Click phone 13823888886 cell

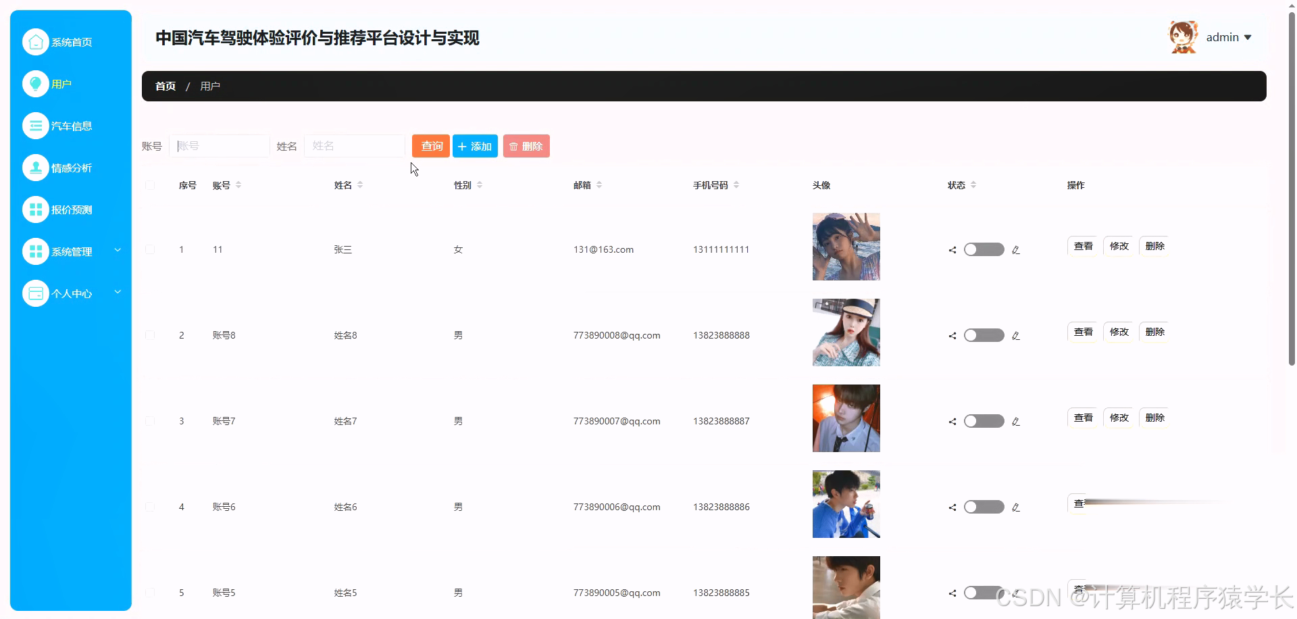721,507
